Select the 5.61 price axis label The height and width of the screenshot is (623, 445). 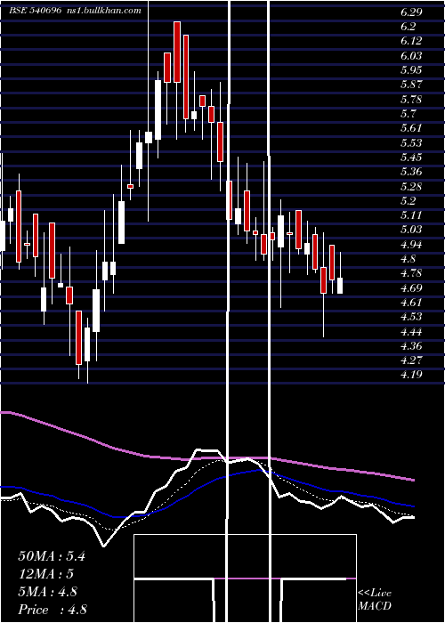411,128
